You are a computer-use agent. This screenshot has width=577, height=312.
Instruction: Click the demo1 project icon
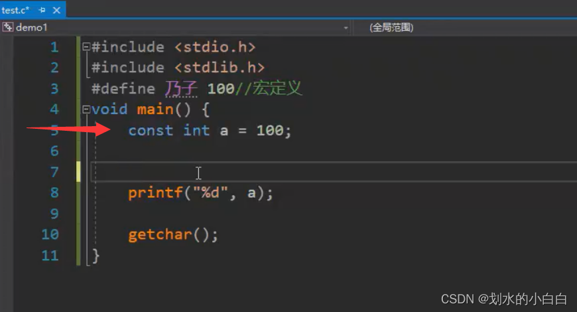click(8, 27)
